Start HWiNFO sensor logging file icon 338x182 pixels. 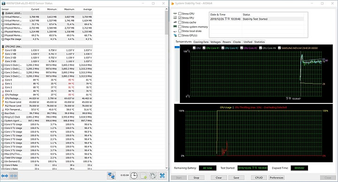144,176
